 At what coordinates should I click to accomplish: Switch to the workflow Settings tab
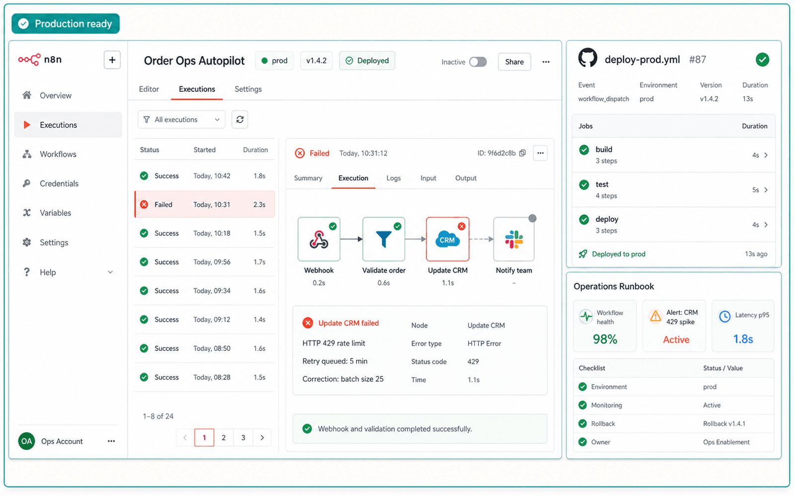tap(248, 89)
